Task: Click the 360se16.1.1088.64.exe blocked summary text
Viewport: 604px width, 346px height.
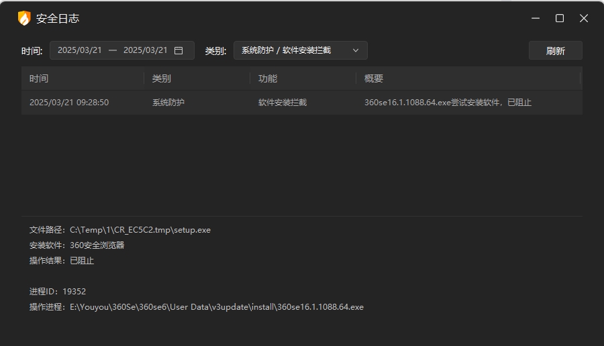Action: pos(448,103)
